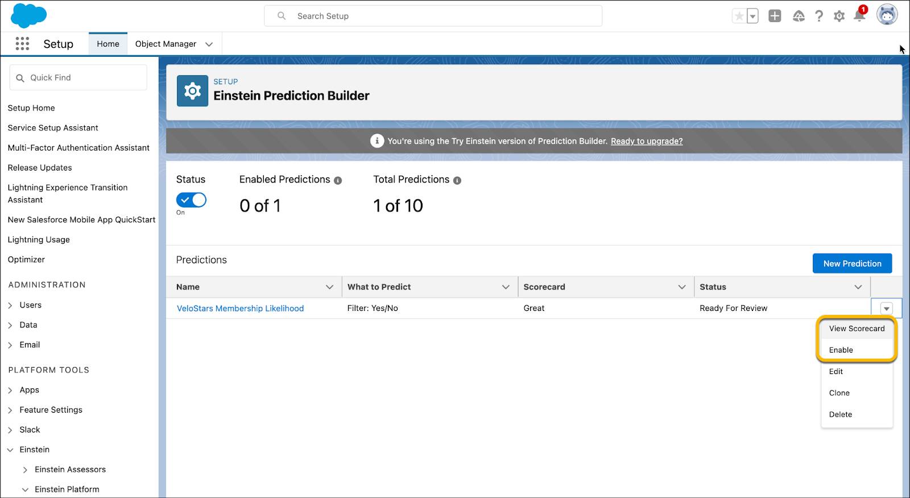Focus the Search Setup field
Image resolution: width=910 pixels, height=498 pixels.
(433, 16)
